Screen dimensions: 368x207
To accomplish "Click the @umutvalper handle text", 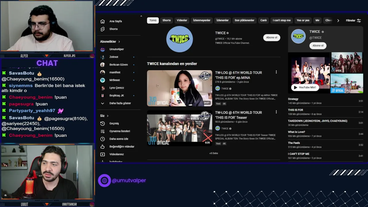I will pyautogui.click(x=129, y=181).
